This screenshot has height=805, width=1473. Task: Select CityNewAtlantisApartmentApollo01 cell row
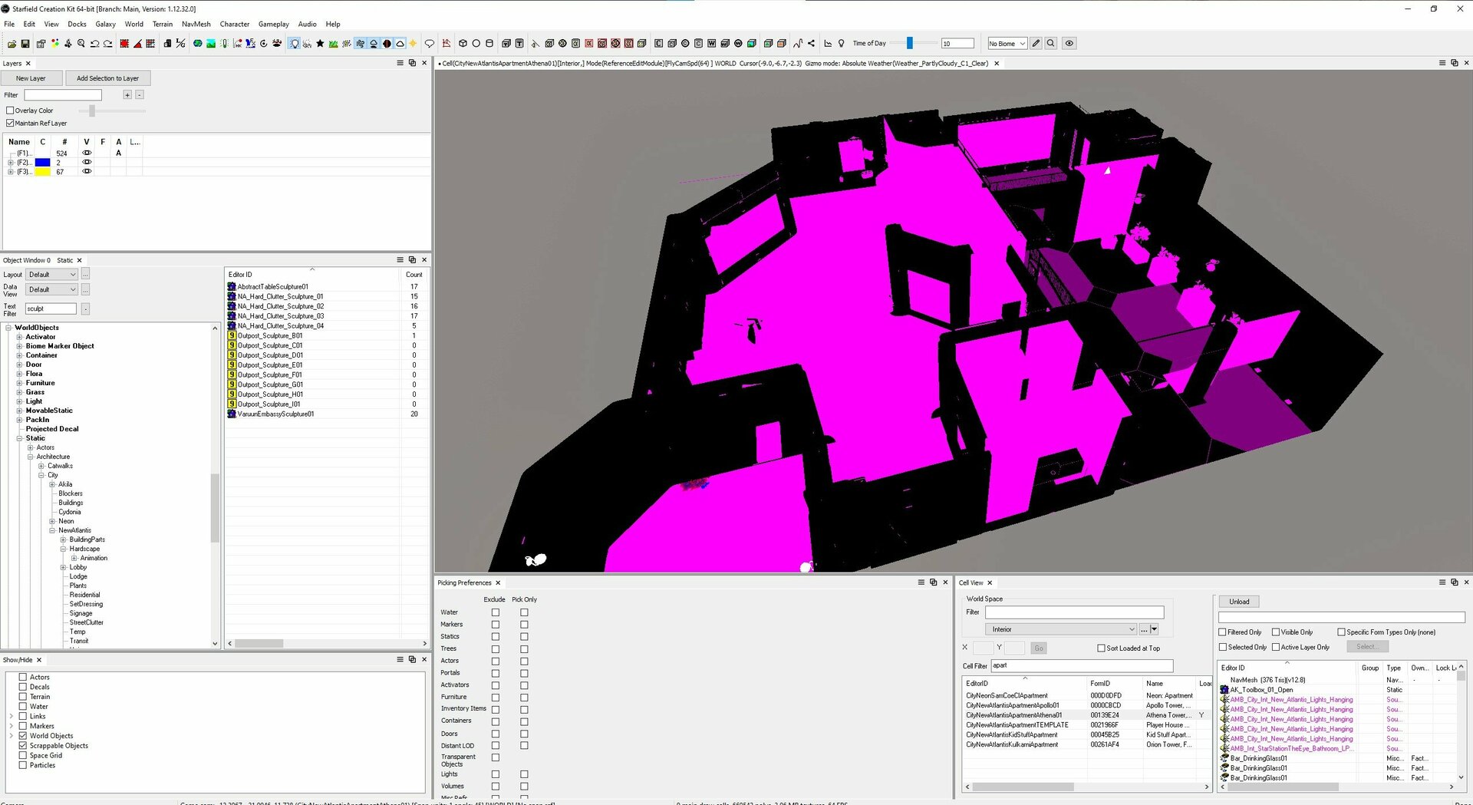coord(1086,705)
